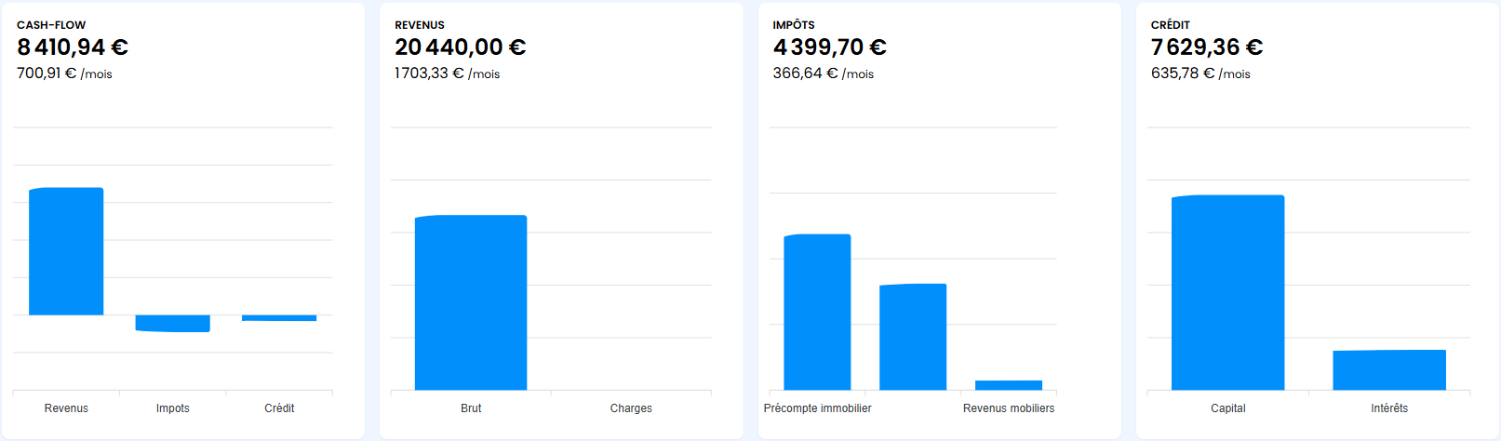The width and height of the screenshot is (1501, 441).
Task: Click the Intérêts bar in Crédit chart
Action: (x=1389, y=369)
